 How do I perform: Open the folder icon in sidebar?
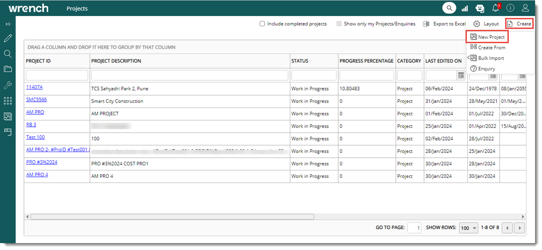[7, 69]
